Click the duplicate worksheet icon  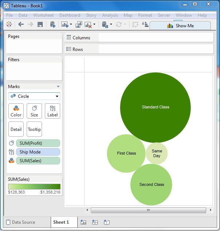coord(78,24)
